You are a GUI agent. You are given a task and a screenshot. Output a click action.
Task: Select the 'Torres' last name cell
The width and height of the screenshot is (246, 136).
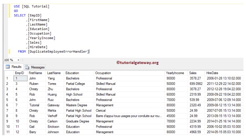click(x=55, y=84)
